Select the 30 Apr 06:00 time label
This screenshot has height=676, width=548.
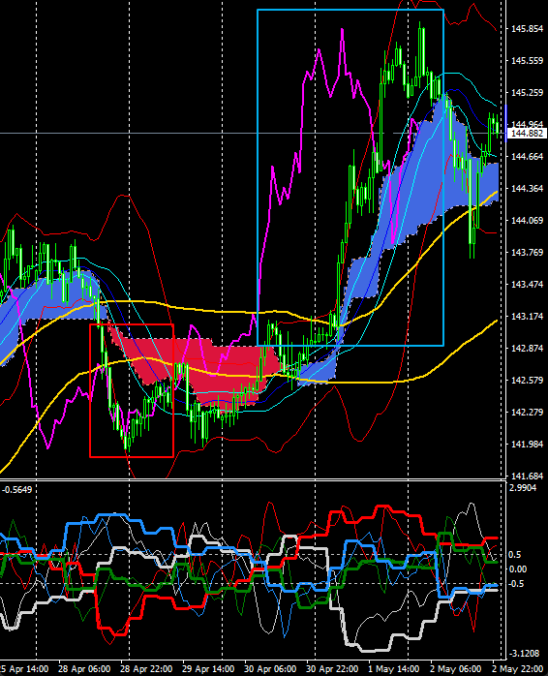(x=270, y=669)
